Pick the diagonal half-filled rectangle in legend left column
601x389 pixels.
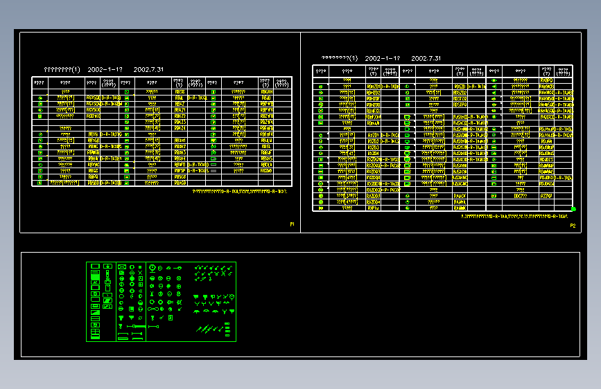click(x=96, y=312)
